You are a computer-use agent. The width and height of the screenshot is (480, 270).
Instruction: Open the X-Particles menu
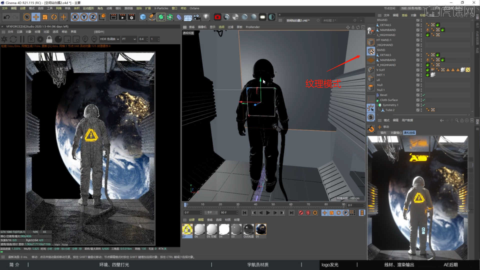tap(161, 8)
